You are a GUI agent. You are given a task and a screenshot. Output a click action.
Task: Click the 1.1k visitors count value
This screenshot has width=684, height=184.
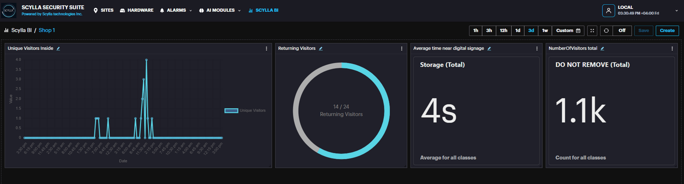point(580,111)
